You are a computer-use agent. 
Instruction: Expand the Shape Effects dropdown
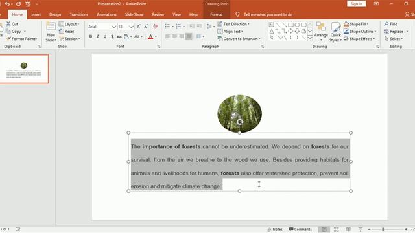(x=359, y=39)
